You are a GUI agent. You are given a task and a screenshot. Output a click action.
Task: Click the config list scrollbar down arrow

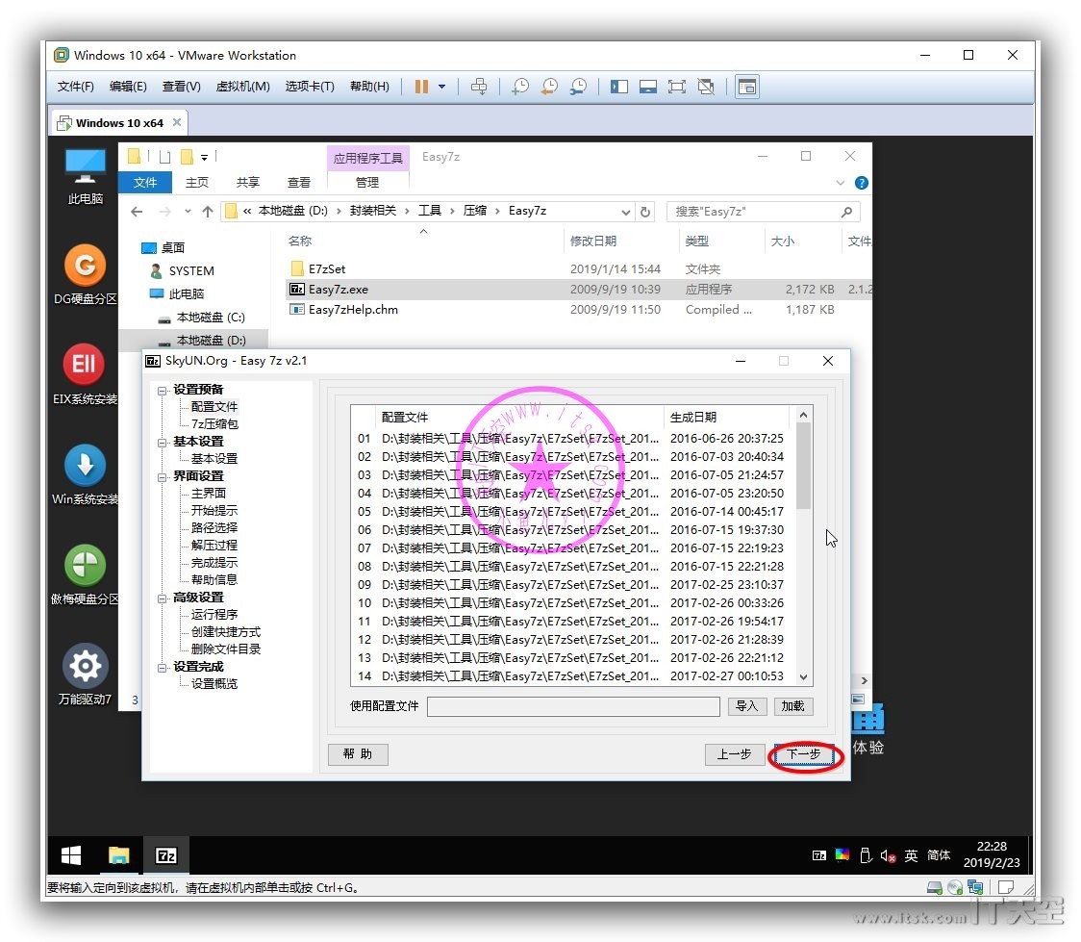[803, 677]
